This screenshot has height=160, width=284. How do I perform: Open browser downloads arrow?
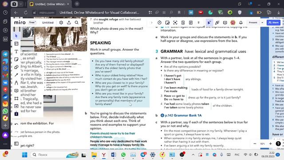click(279, 12)
